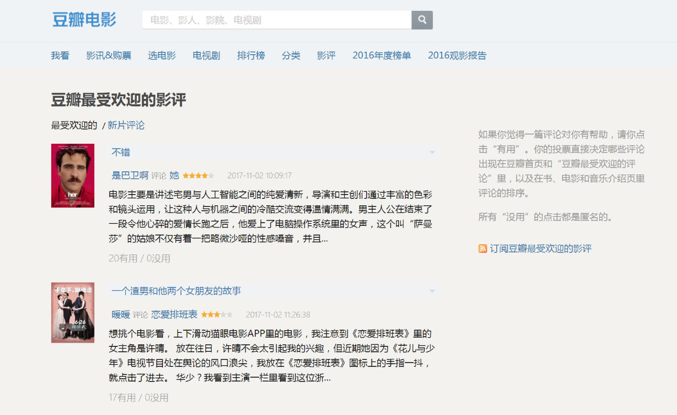The height and width of the screenshot is (415, 677).
Task: Click inside the movie search input box
Action: click(270, 19)
